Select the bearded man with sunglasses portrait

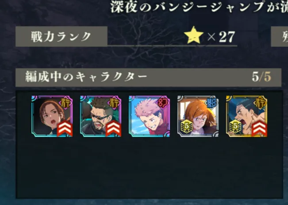point(101,116)
